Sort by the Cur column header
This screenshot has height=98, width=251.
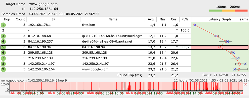[174, 19]
